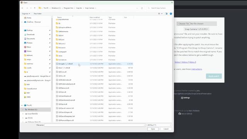The image size is (247, 139).
Task: Select the Qt5QmlModels.dll file
Action: (65, 96)
